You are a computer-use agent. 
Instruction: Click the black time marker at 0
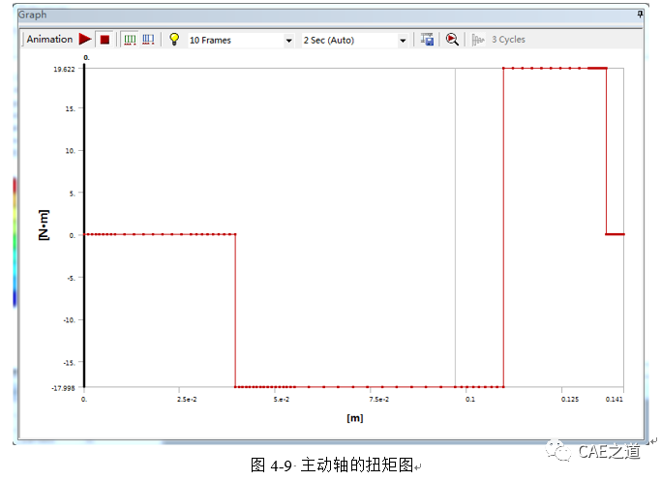click(84, 225)
